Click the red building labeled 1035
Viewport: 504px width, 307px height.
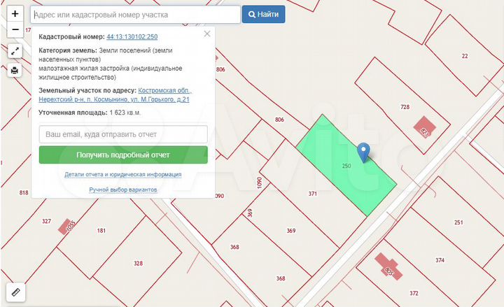coord(69,226)
